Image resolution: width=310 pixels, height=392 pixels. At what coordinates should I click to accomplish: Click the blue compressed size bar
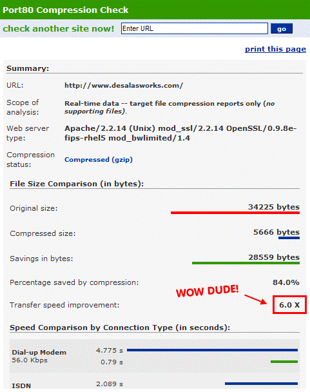pyautogui.click(x=289, y=238)
